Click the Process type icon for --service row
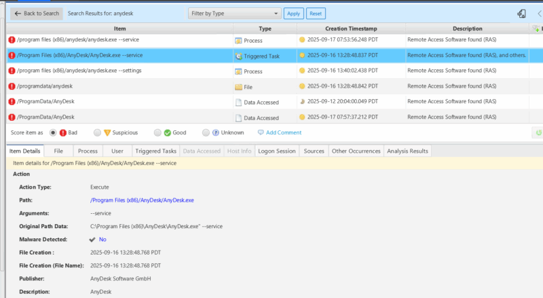 [238, 41]
